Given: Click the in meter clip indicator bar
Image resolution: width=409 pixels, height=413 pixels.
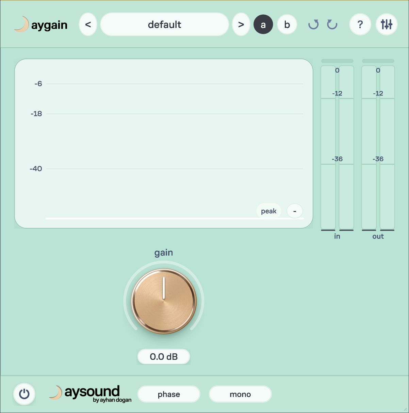Looking at the screenshot, I should click(x=337, y=61).
